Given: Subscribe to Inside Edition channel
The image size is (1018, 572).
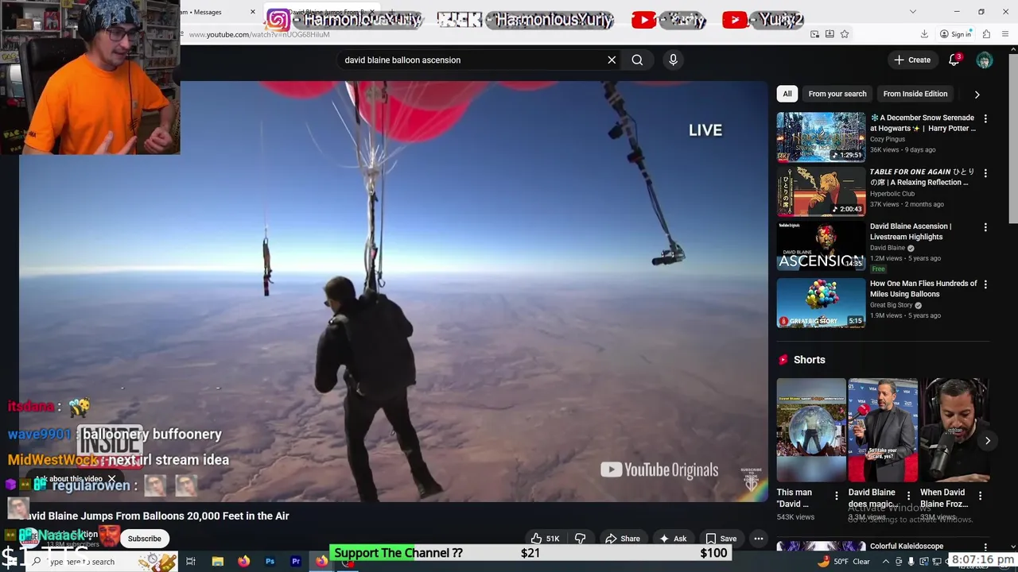Looking at the screenshot, I should (x=145, y=539).
